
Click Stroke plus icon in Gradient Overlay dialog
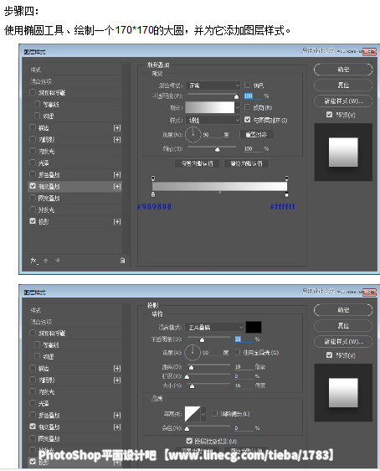click(x=117, y=128)
